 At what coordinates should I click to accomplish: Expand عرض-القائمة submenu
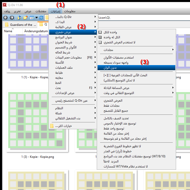[73, 27]
